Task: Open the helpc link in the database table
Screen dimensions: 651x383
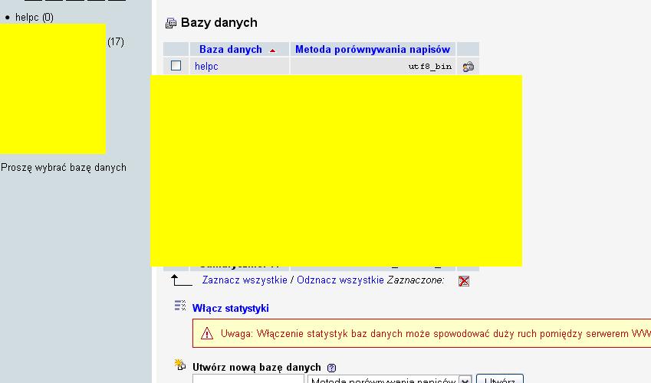Action: pyautogui.click(x=206, y=67)
